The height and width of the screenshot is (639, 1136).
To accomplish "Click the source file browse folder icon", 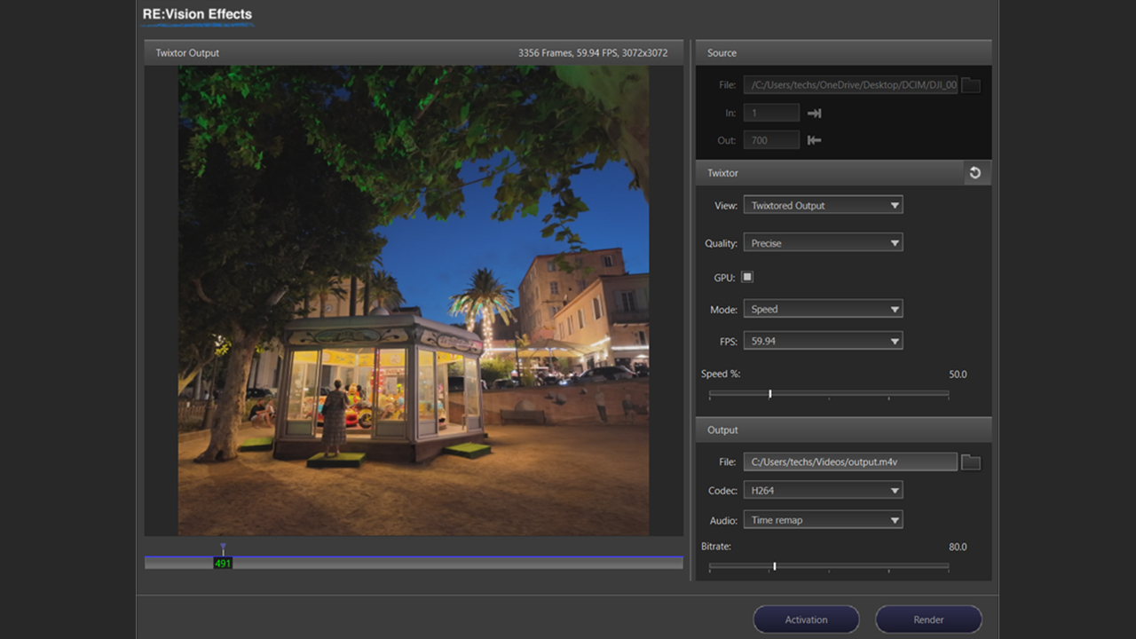I will (971, 85).
